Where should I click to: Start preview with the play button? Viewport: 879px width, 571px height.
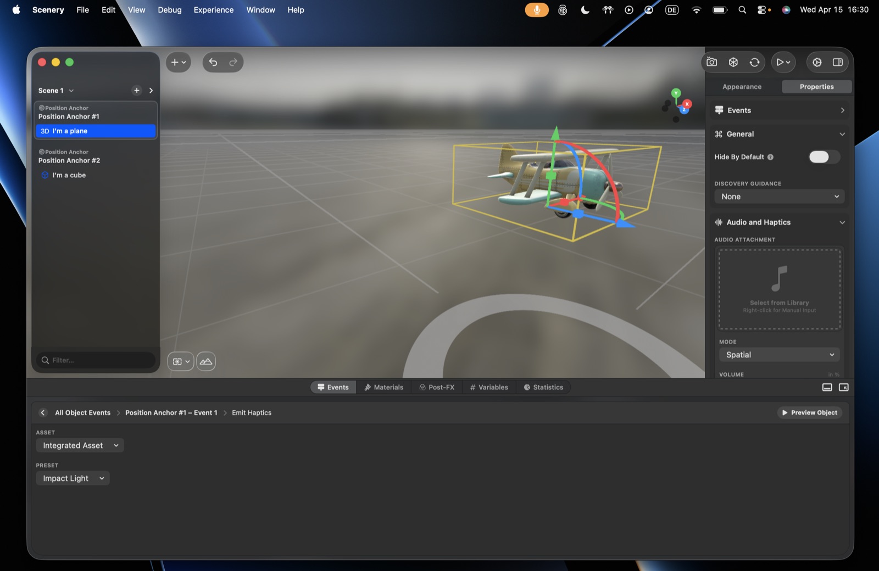(783, 62)
